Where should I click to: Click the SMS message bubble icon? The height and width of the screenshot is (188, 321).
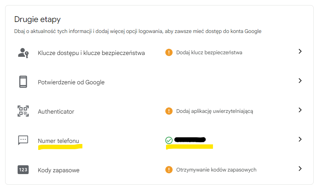pyautogui.click(x=23, y=140)
